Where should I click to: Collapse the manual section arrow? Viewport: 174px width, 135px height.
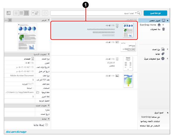pyautogui.click(x=168, y=113)
